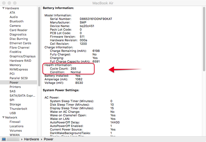Click the Firmware Version value 511
This screenshot has height=142, width=206.
click(x=82, y=37)
